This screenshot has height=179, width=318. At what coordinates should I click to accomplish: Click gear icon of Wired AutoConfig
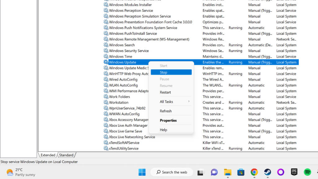click(x=106, y=79)
